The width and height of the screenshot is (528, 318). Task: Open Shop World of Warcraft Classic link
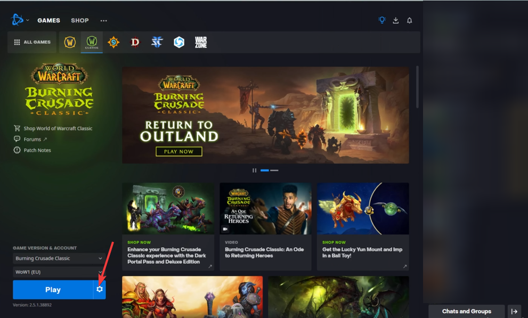tap(58, 128)
